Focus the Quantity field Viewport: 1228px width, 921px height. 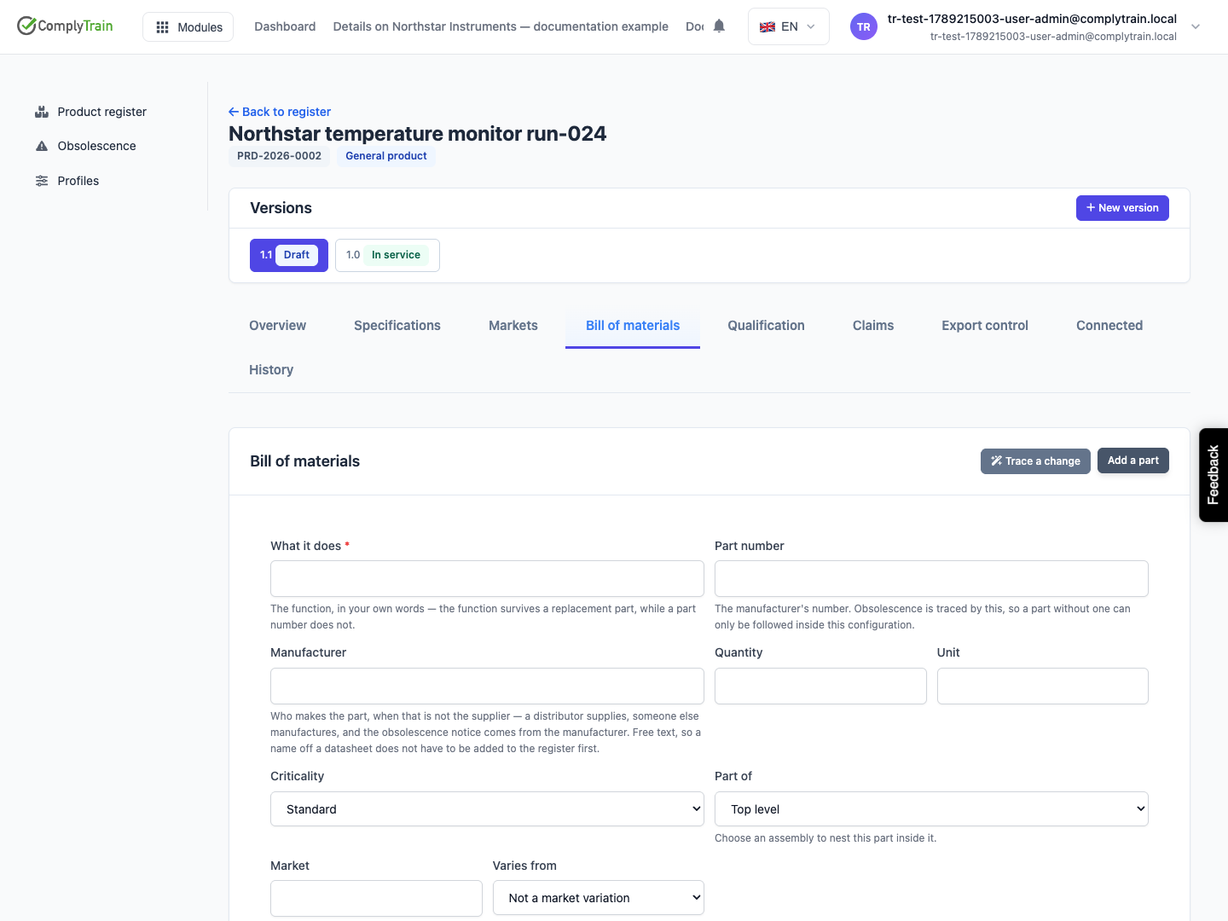820,686
